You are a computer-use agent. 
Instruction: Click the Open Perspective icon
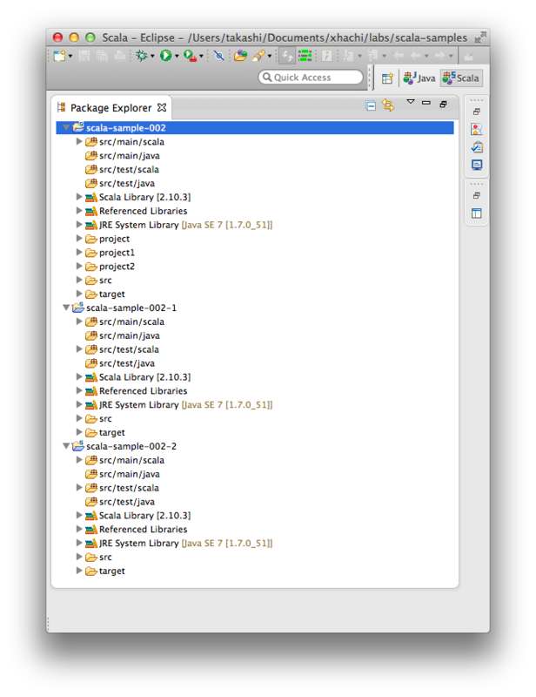(x=387, y=78)
